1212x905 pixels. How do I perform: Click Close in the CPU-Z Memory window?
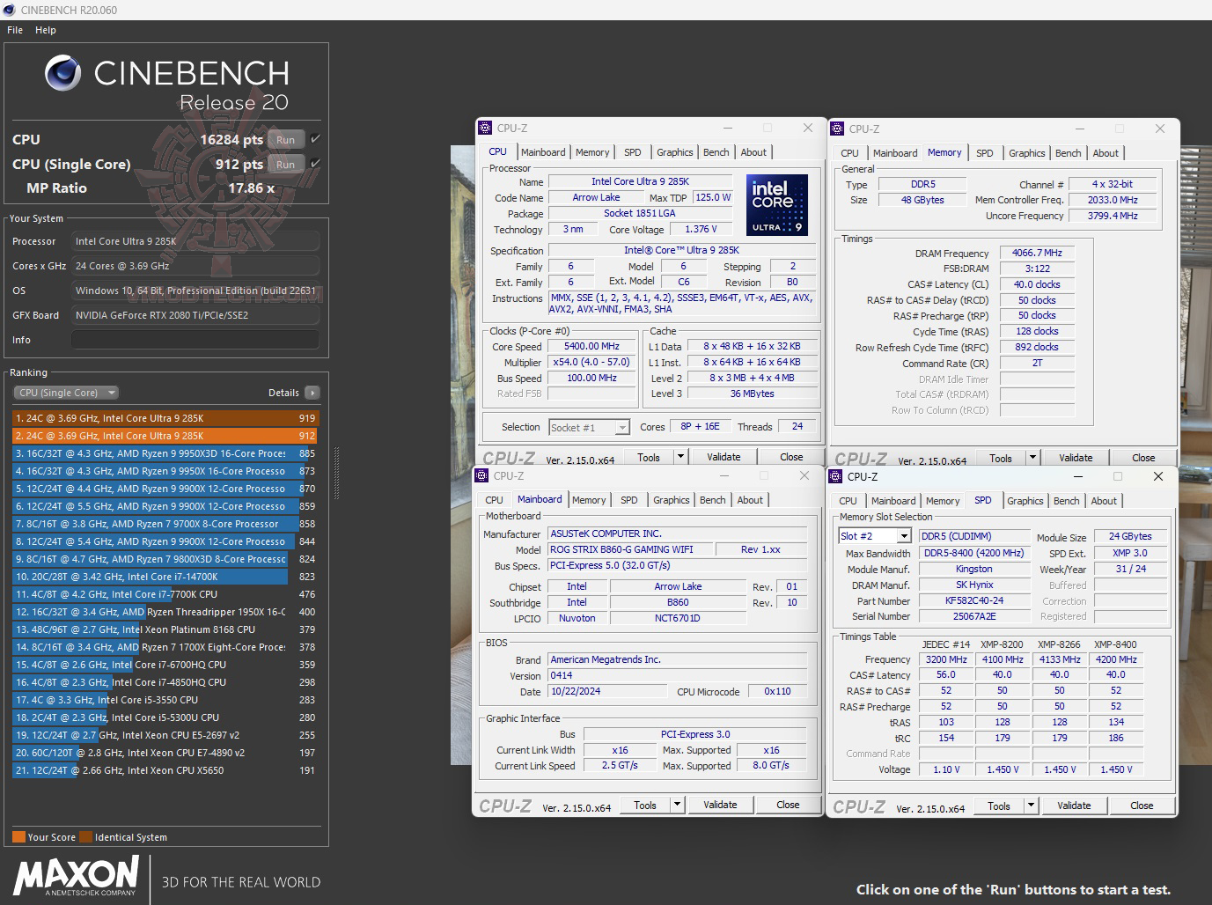pos(1143,458)
